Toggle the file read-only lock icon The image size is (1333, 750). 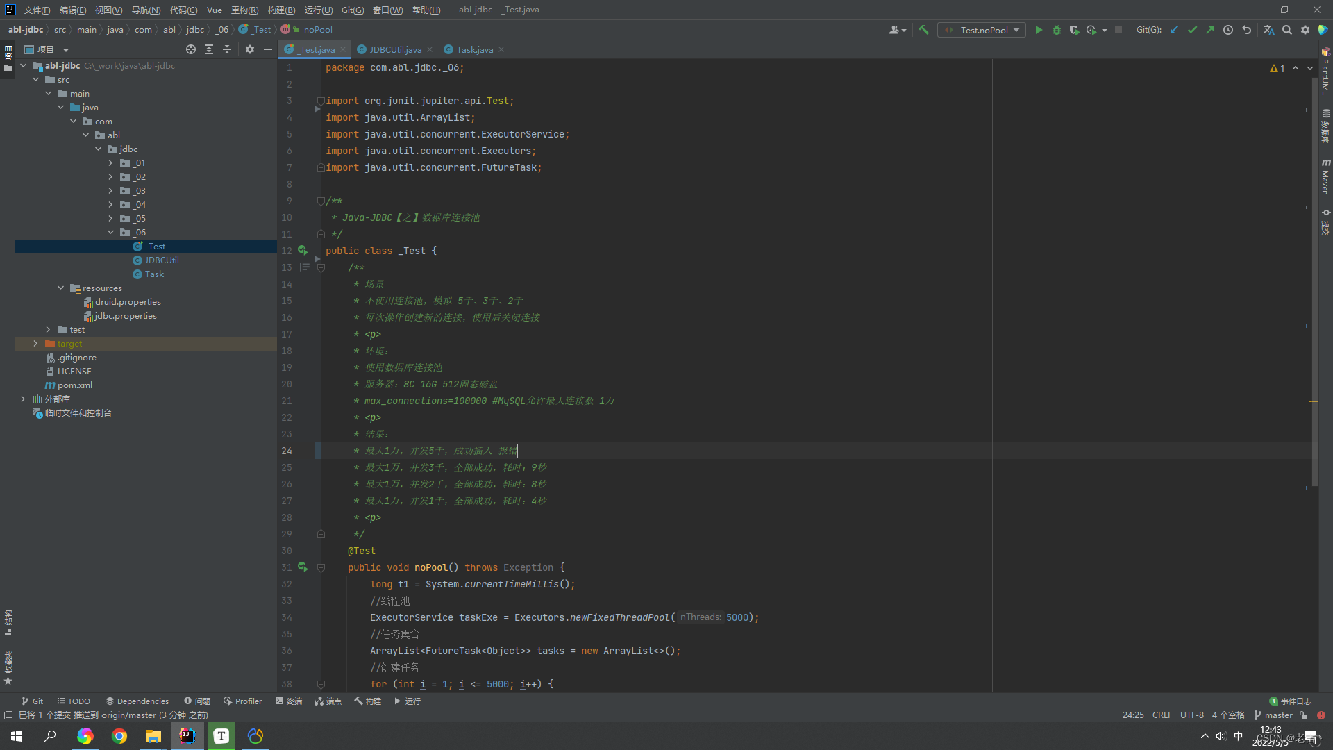pos(1304,715)
